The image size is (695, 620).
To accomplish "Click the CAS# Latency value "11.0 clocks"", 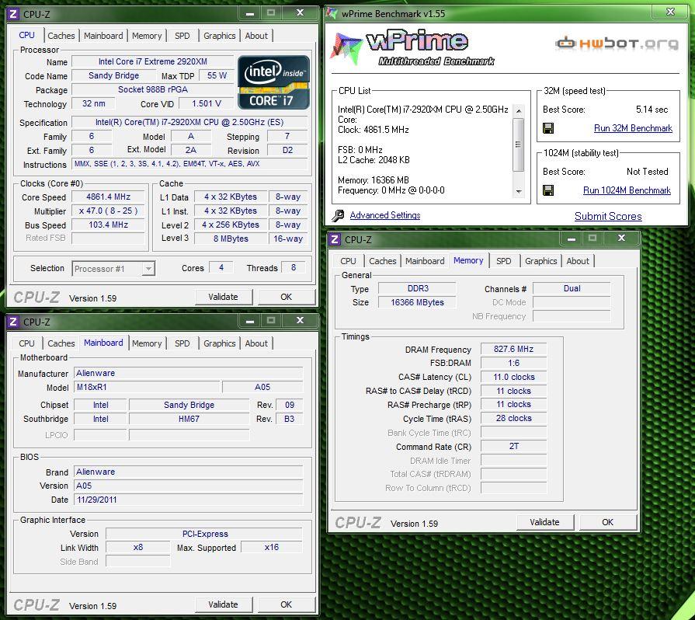I will coord(514,378).
